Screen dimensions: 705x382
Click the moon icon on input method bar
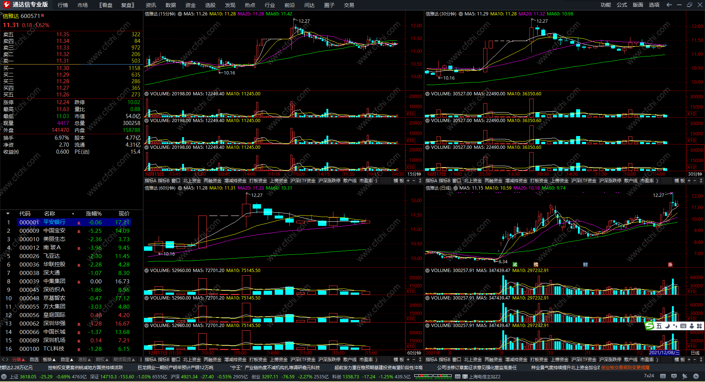tap(667, 326)
